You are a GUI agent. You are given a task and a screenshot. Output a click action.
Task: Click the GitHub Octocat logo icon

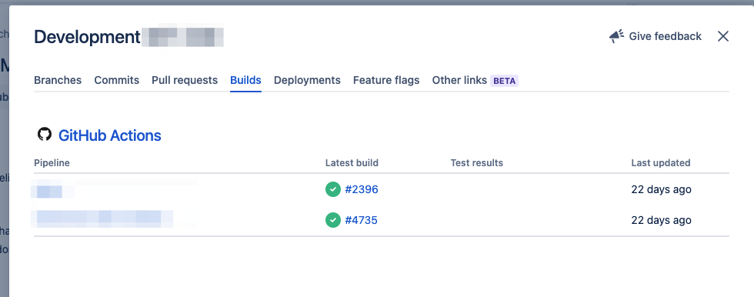click(45, 135)
